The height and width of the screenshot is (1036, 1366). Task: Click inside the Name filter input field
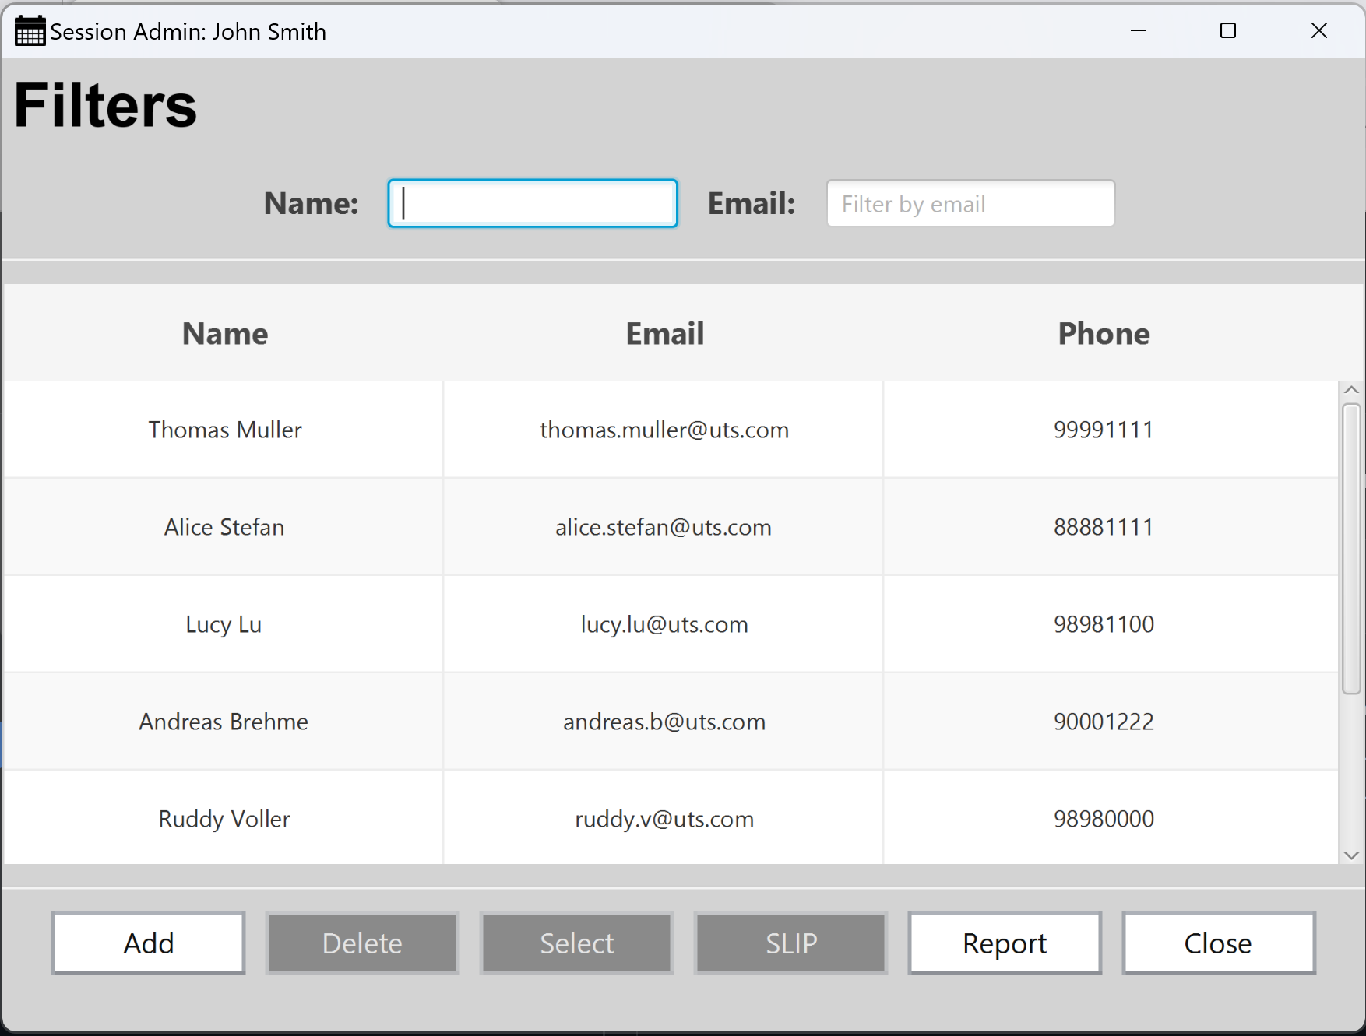[532, 203]
